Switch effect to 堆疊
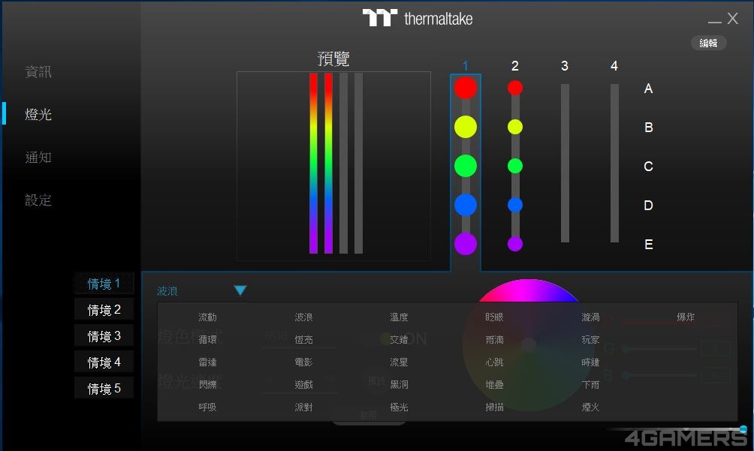This screenshot has width=754, height=451. tap(494, 384)
